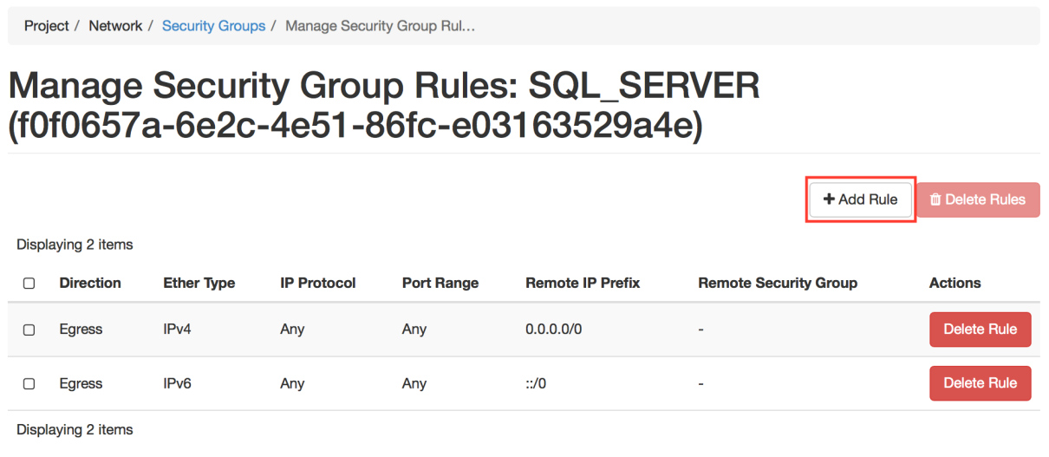Click the Direction column header

pos(90,283)
